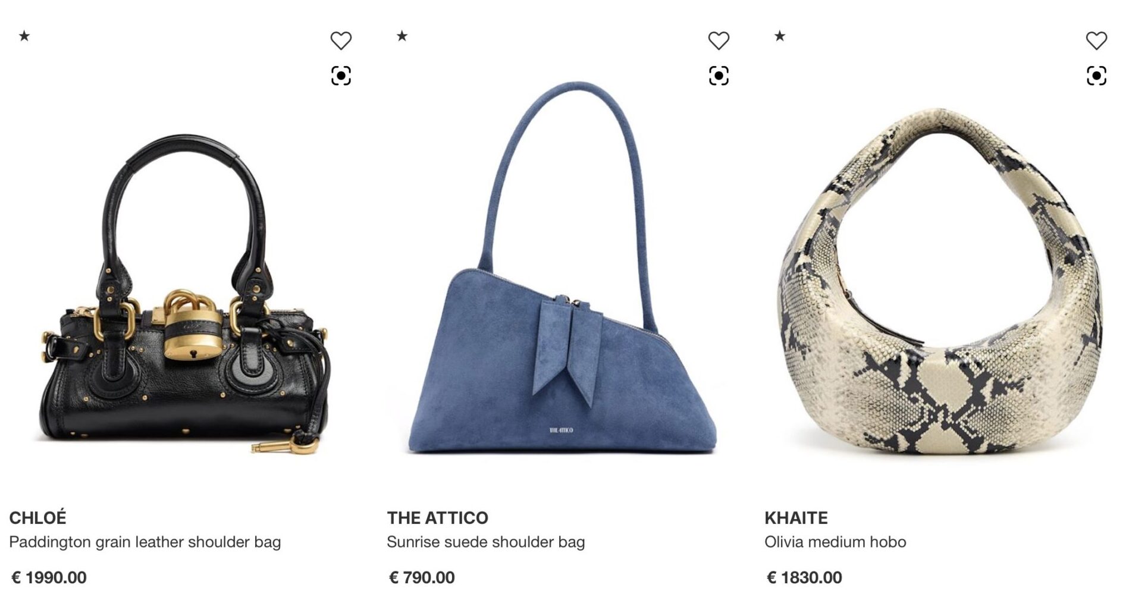Open the black Chloé Paddington bag image
This screenshot has width=1129, height=591.
pyautogui.click(x=184, y=295)
